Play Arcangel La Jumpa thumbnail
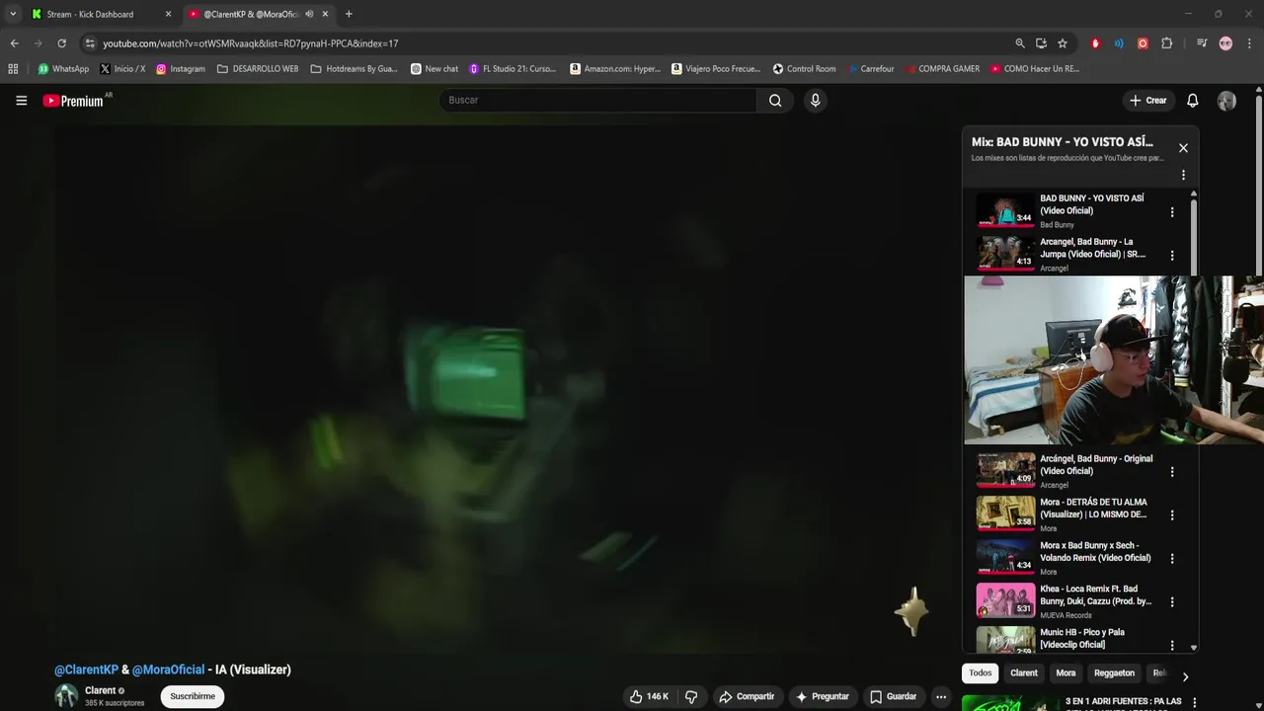 [1005, 254]
